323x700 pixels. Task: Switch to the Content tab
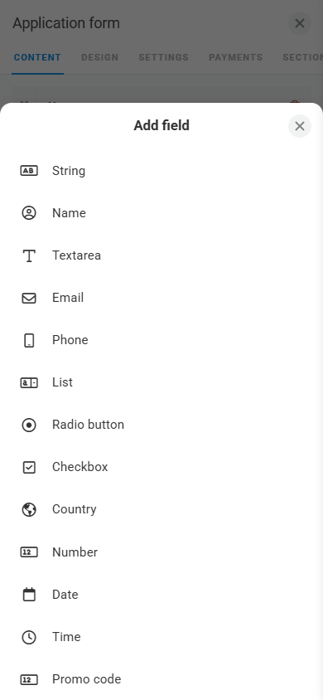37,57
